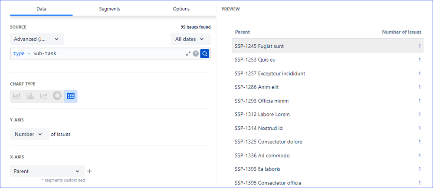Open the All dates dropdown
Screen dimensions: 433x188
click(x=190, y=39)
